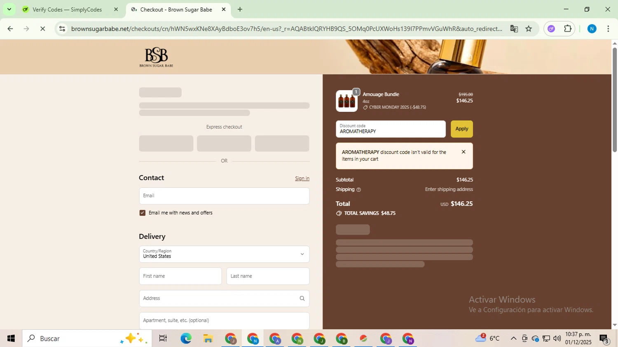The width and height of the screenshot is (618, 347).
Task: Open File Explorer from the taskbar
Action: (208, 338)
